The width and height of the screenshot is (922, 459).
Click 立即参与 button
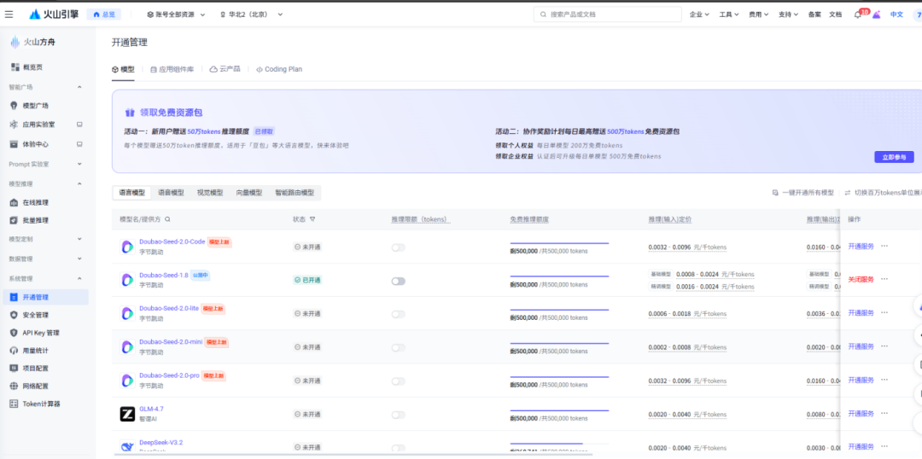click(x=894, y=157)
